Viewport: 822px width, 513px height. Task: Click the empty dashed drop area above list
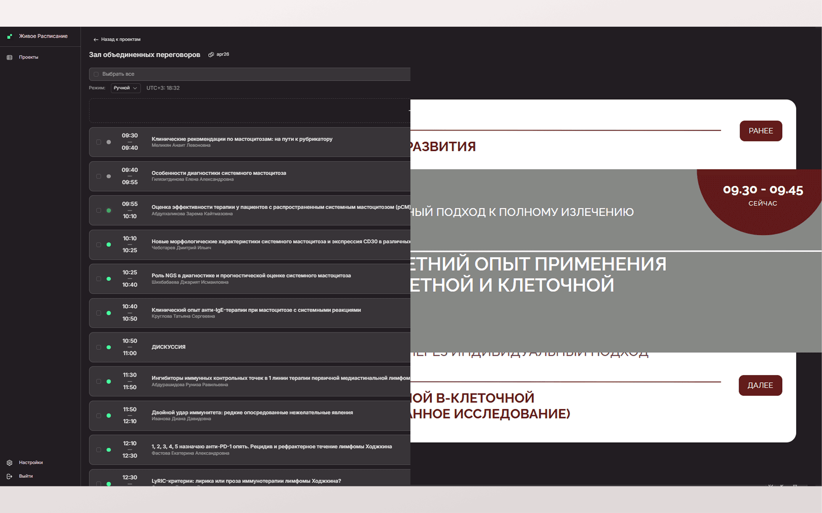[x=249, y=111]
